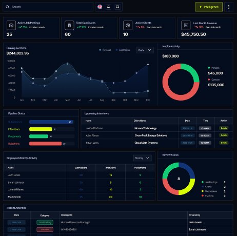This screenshot has height=236, width=237.
Task: Click the Placements column header in activity table
Action: tap(140, 168)
